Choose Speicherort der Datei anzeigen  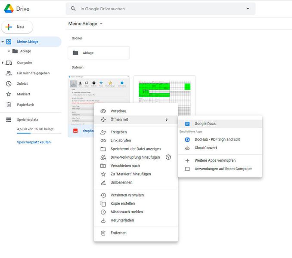pos(136,149)
